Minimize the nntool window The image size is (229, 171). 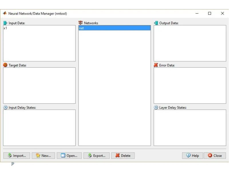point(197,13)
